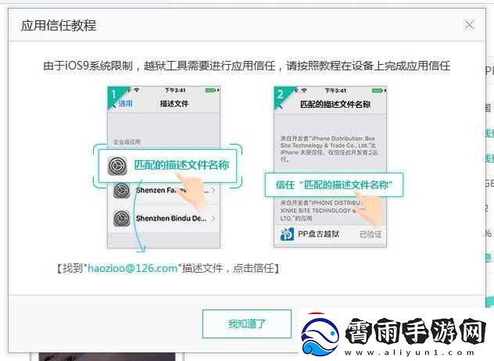Viewport: 494px width, 361px height.
Task: Click the haozioo@126.com email text
Action: tap(132, 268)
